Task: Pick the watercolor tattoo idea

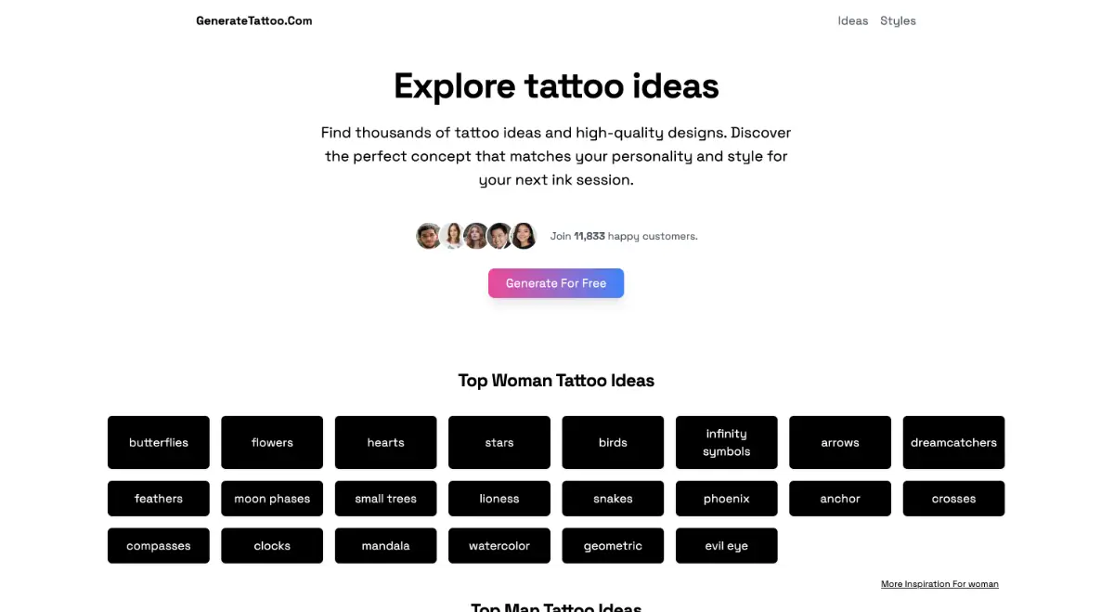Action: [499, 545]
